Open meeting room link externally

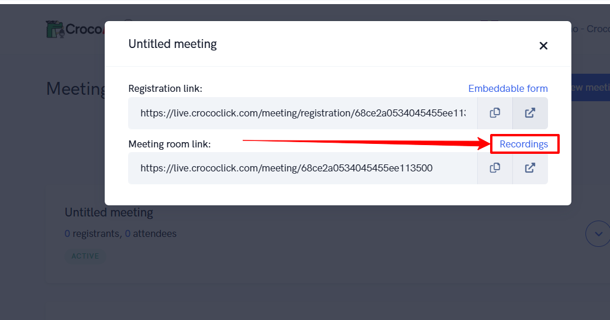tap(530, 168)
